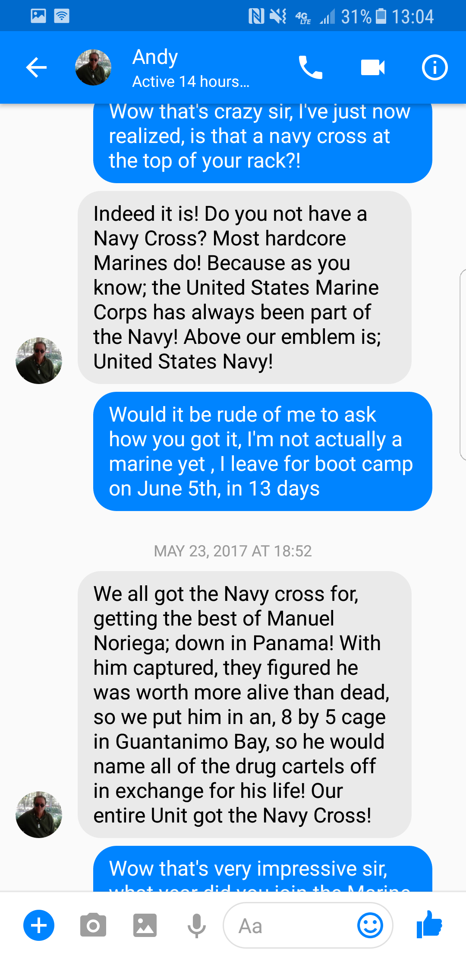Select message about Manuel Noriega in Panama

click(x=244, y=705)
